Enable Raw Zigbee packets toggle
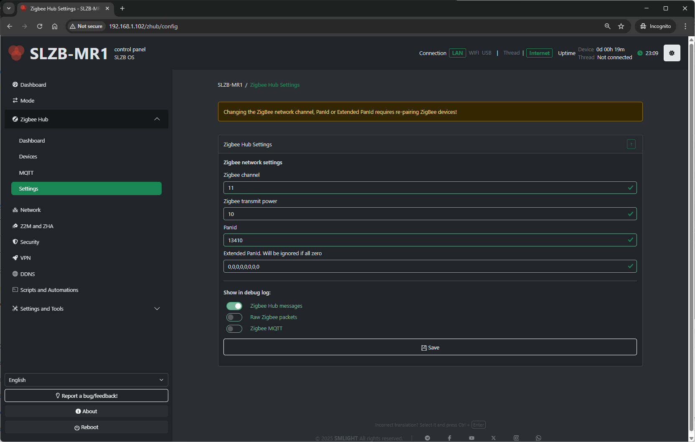The image size is (695, 442). 234,317
